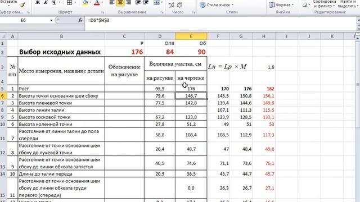360x202 pixels.
Task: Click value 1,8 in column H
Action: tap(271, 67)
